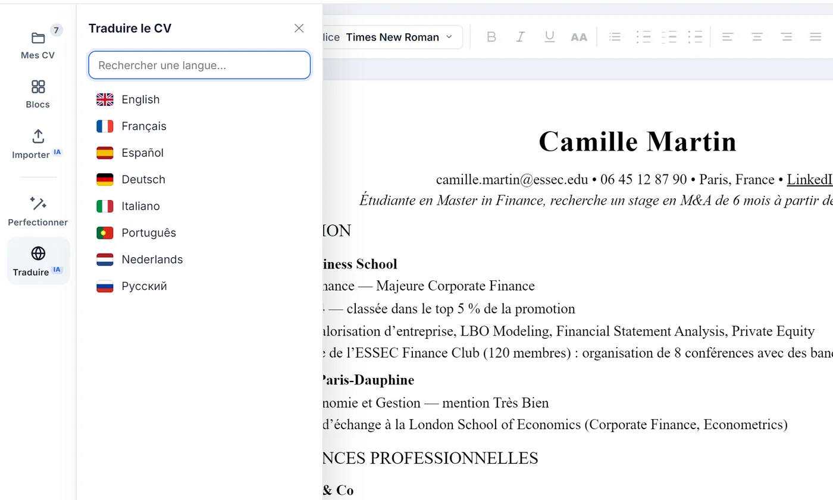The image size is (833, 500).
Task: Click the AA text case icon
Action: pyautogui.click(x=578, y=37)
